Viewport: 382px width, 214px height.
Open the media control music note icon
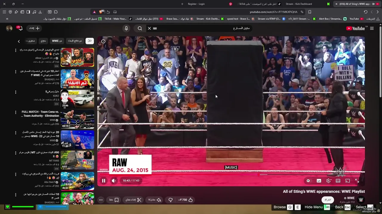[x=34, y=12]
